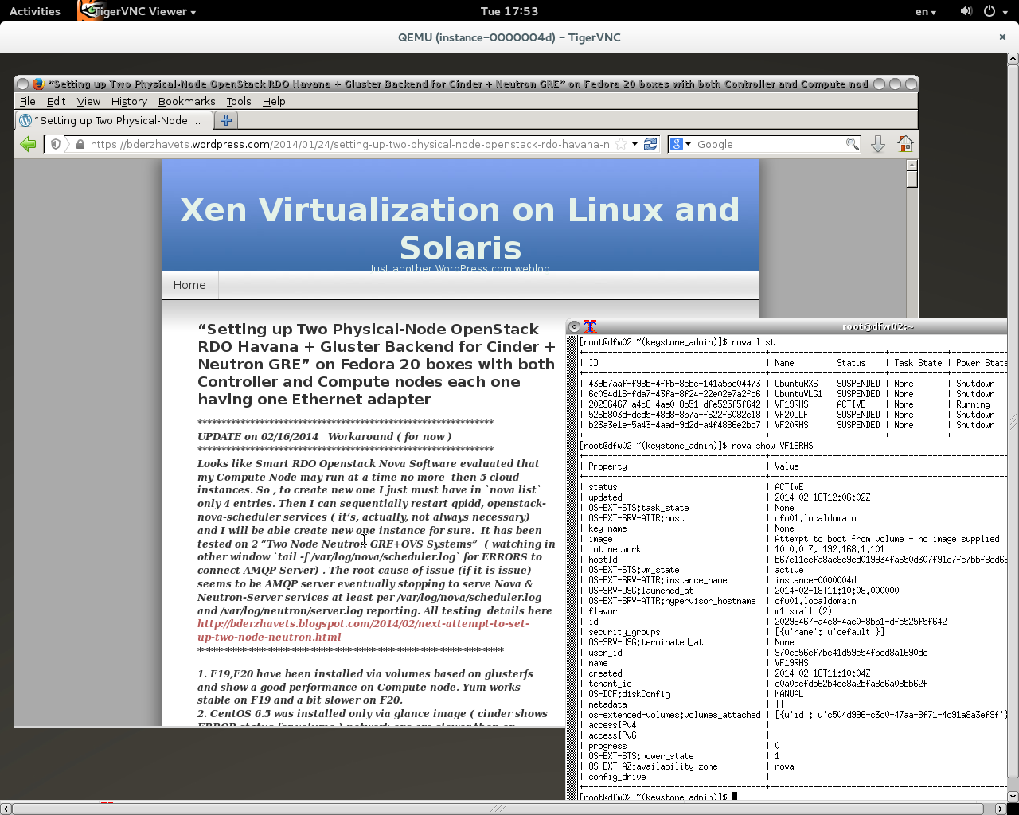Viewport: 1019px width, 815px height.
Task: Open the Tools menu in Firefox
Action: coord(238,101)
